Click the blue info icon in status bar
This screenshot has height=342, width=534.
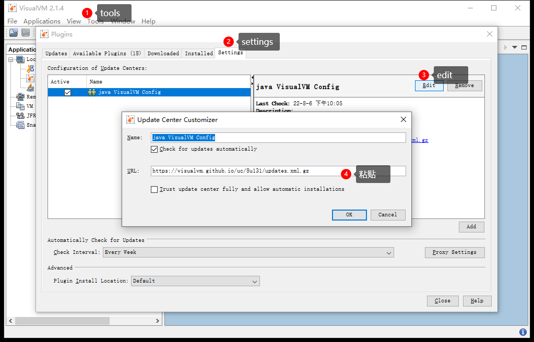point(523,332)
